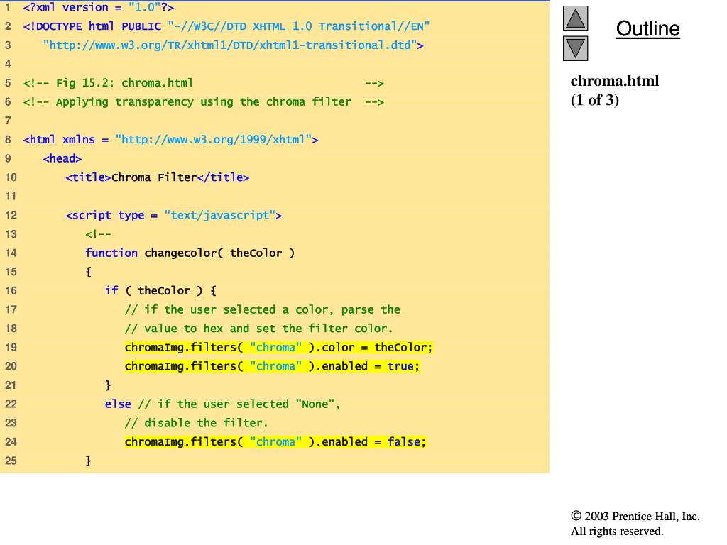Screen dimensions: 727x545
Task: Click line number 19 in the gutter
Action: 11,348
